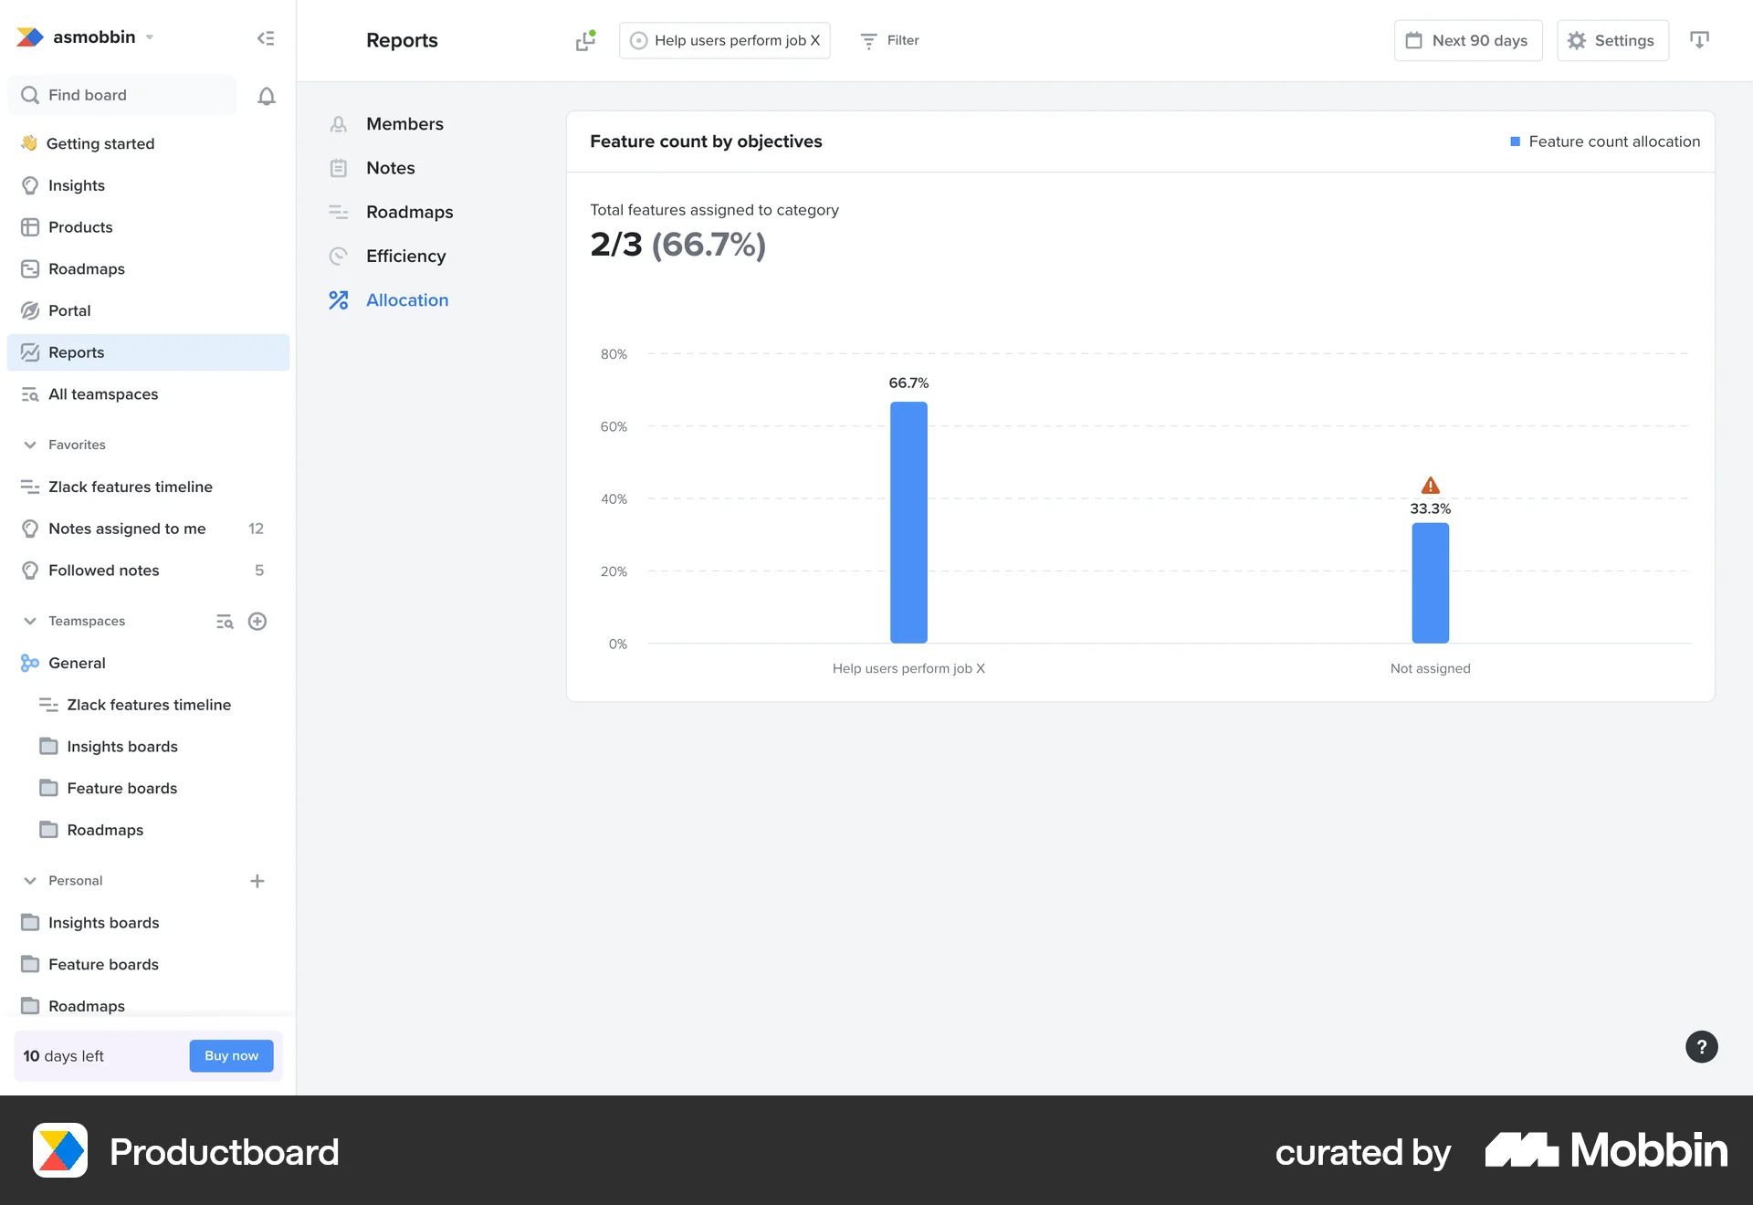The height and width of the screenshot is (1205, 1753).
Task: Select Insights in the sidebar
Action: coord(76,185)
